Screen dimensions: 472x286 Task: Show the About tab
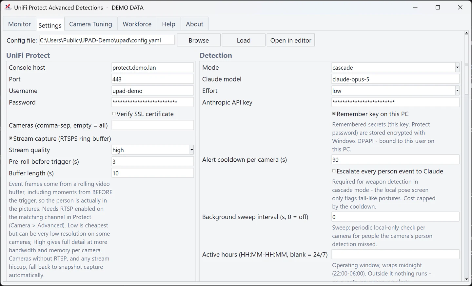pos(194,24)
